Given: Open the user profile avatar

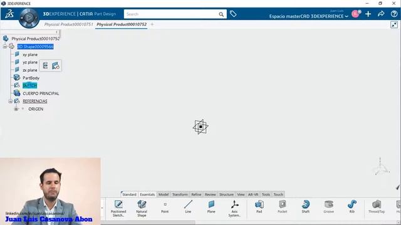Looking at the screenshot, I should coord(355,14).
